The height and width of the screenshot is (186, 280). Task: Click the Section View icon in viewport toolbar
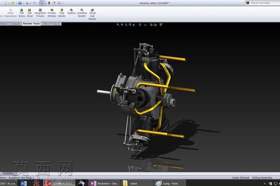point(130,25)
